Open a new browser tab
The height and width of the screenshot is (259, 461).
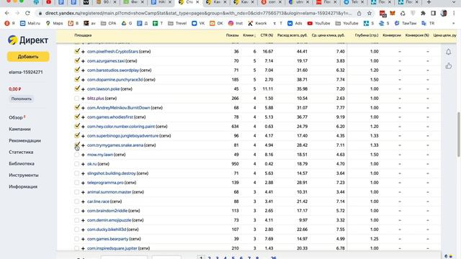click(x=429, y=2)
